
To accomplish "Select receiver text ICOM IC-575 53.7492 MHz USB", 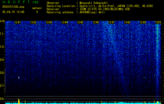I will (105, 9).
